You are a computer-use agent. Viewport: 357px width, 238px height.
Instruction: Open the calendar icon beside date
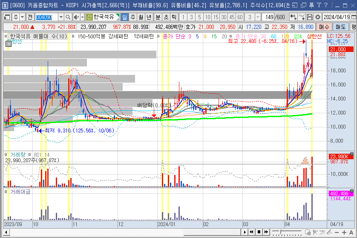[353, 17]
